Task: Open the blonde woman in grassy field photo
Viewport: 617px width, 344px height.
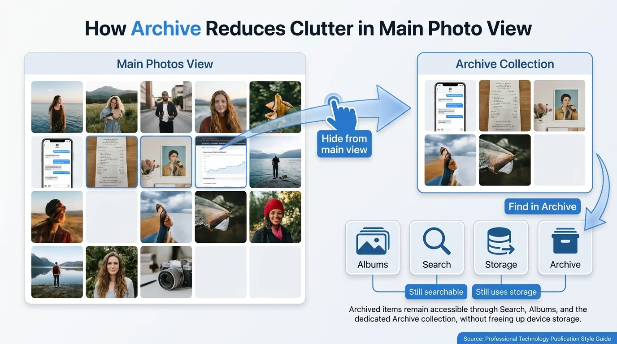Action: [112, 107]
